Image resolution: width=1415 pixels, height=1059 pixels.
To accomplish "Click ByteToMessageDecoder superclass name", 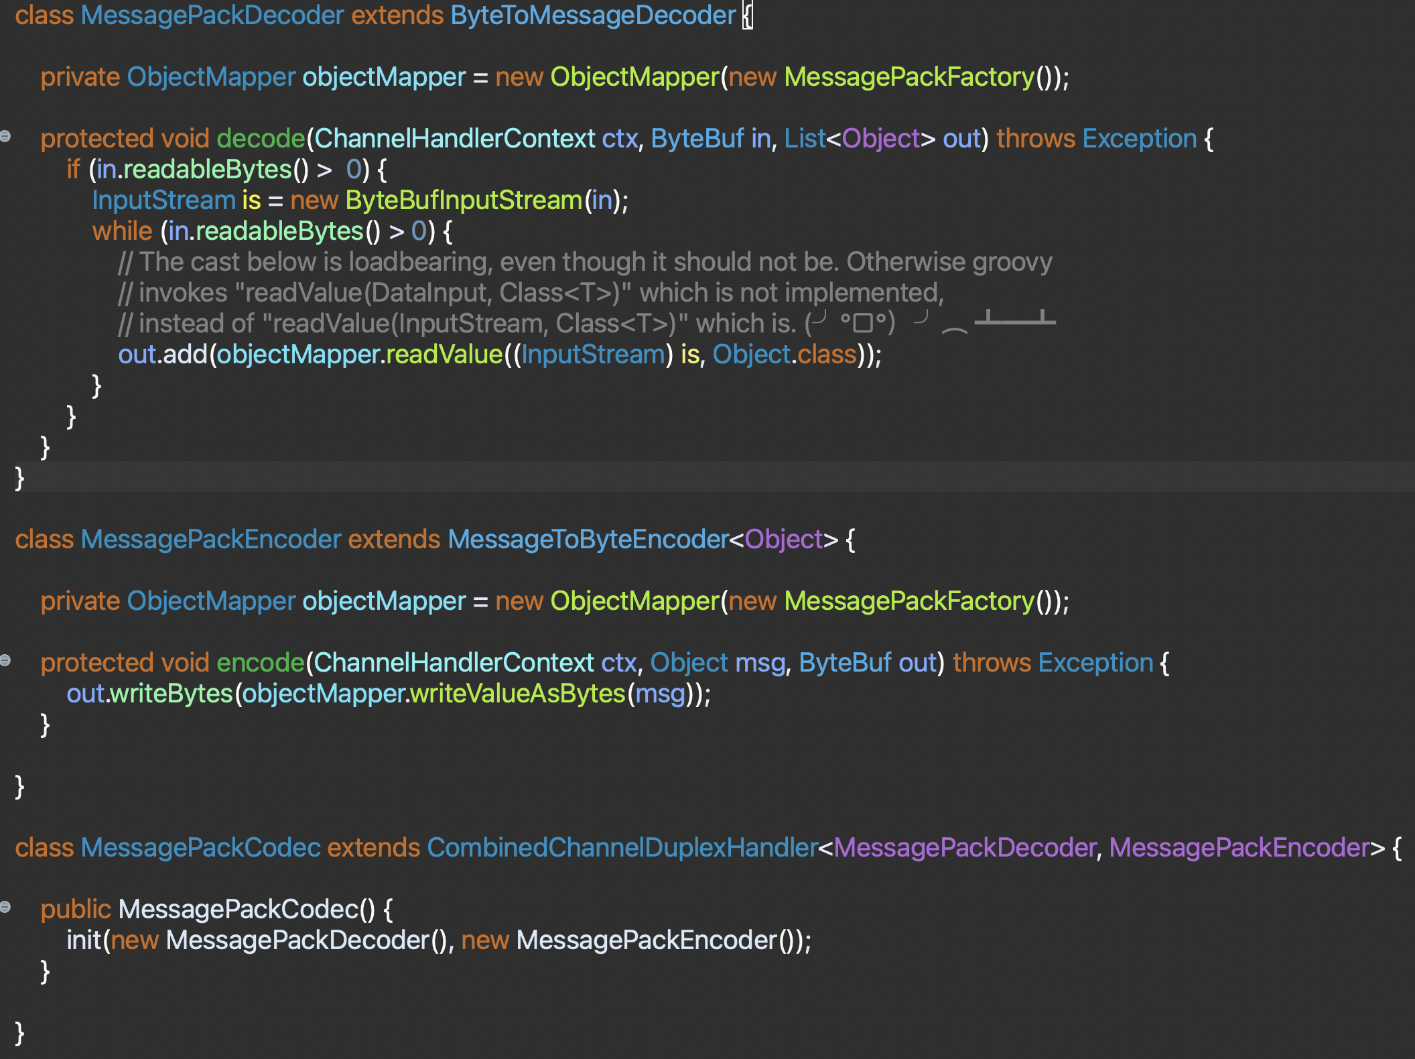I will (593, 15).
